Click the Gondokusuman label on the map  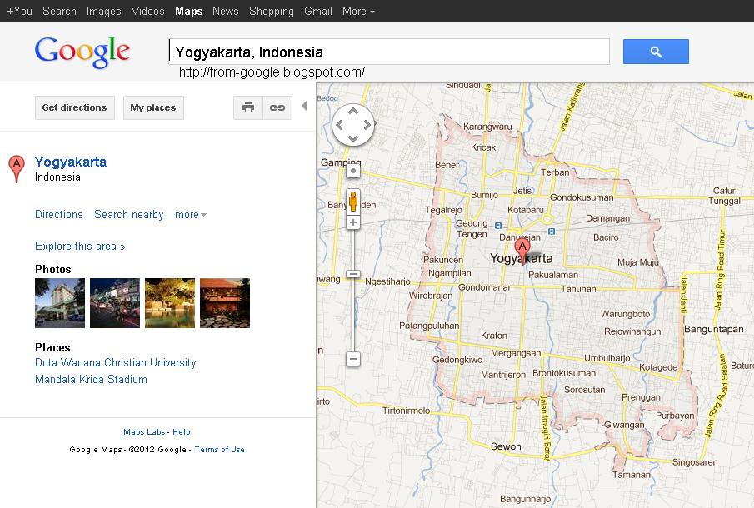coord(582,197)
